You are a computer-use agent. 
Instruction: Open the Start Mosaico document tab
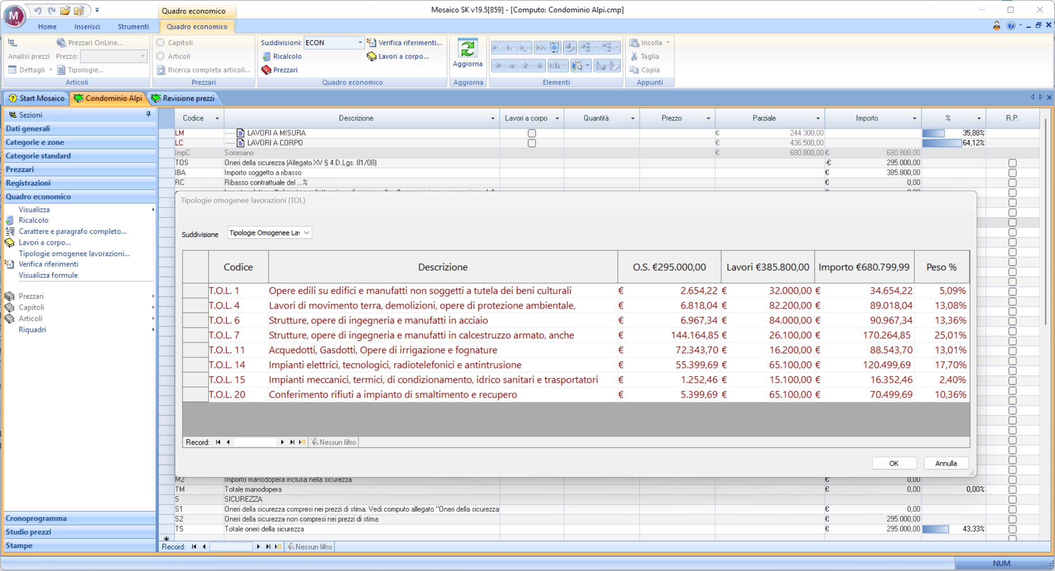[x=37, y=98]
